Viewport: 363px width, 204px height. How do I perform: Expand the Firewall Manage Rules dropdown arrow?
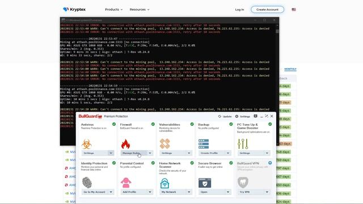pos(150,153)
